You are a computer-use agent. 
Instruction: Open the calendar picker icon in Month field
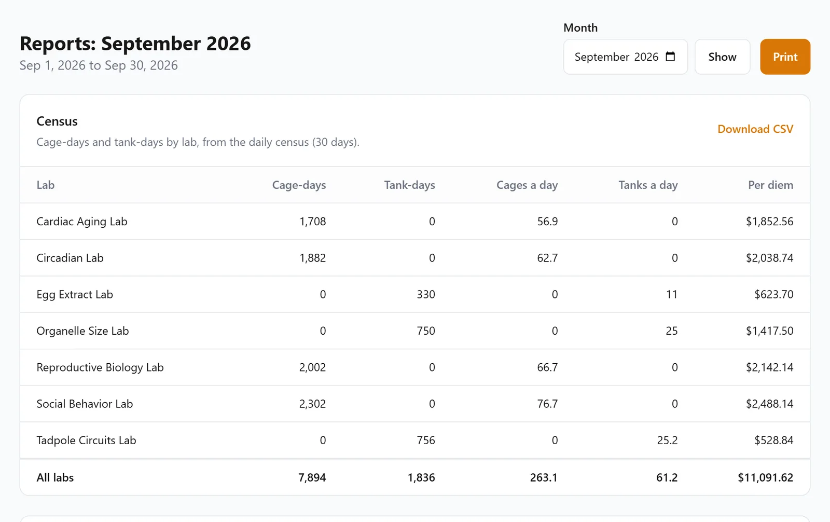tap(670, 57)
